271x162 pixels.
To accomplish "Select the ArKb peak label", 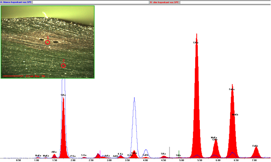I will pos(115,156).
